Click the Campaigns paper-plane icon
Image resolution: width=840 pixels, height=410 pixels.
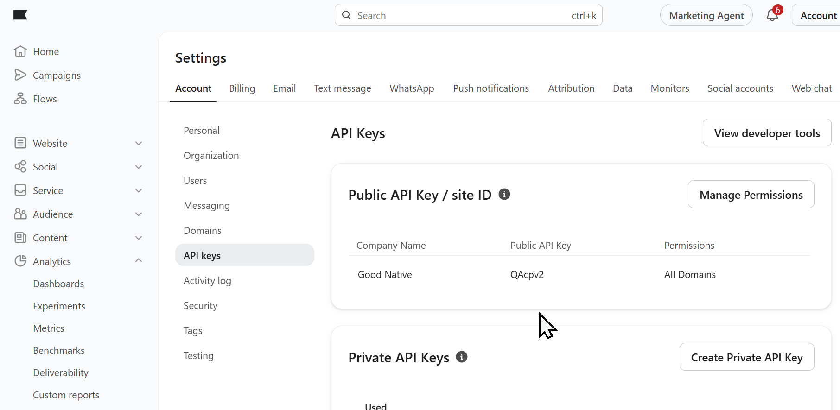click(20, 75)
